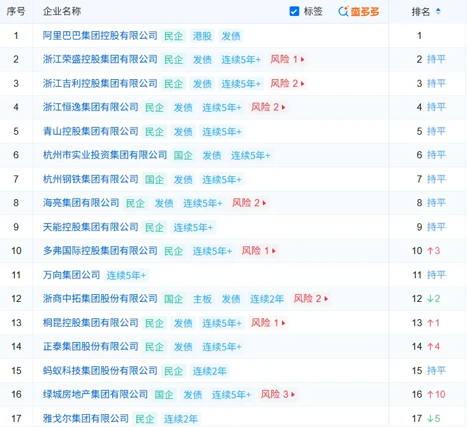The width and height of the screenshot is (467, 427).
Task: Expand 风险 2 tag for 海亮集团
Action: 249,203
